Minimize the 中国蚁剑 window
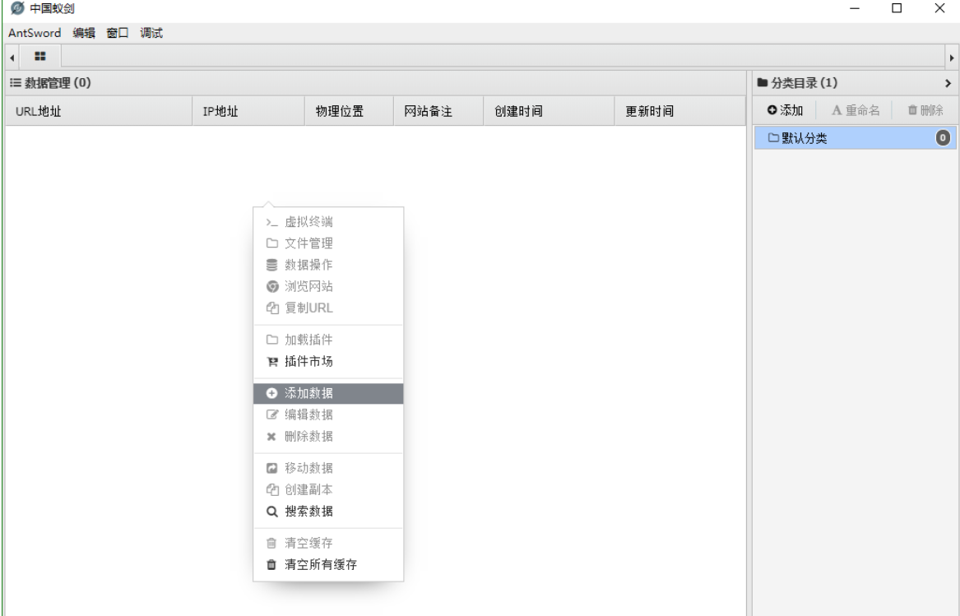The image size is (960, 616). pos(855,8)
